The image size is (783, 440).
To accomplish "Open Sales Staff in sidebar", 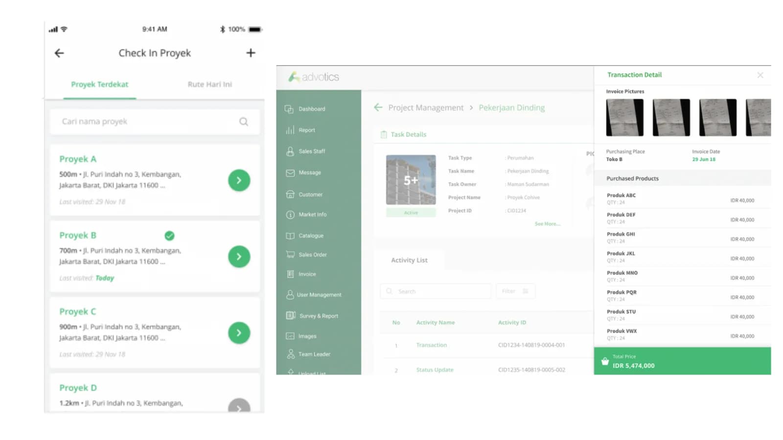I will point(305,152).
